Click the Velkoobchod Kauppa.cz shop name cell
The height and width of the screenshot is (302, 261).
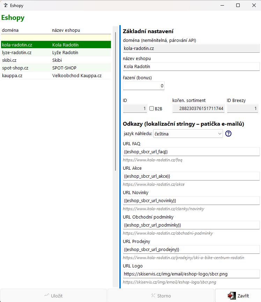point(77,75)
